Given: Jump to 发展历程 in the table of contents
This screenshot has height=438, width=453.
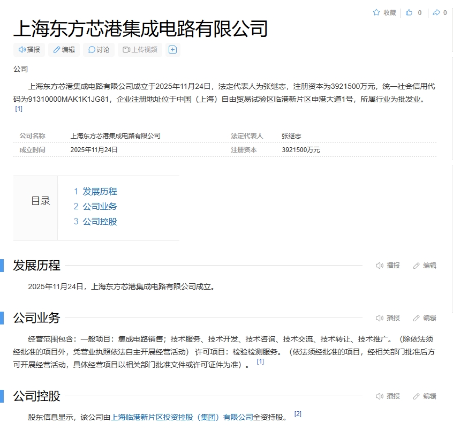Looking at the screenshot, I should pos(99,192).
